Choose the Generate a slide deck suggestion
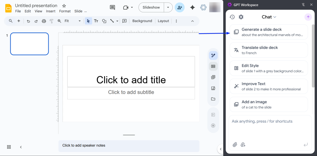317x156 pixels. (269, 32)
